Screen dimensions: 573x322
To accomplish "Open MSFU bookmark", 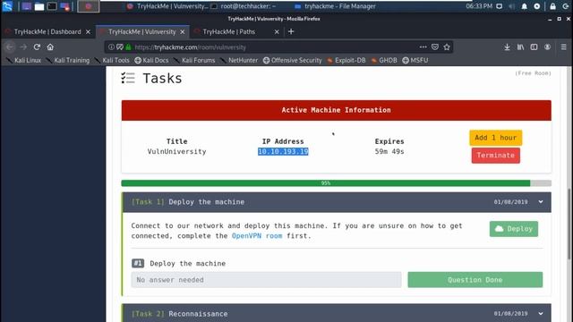I will coord(415,60).
